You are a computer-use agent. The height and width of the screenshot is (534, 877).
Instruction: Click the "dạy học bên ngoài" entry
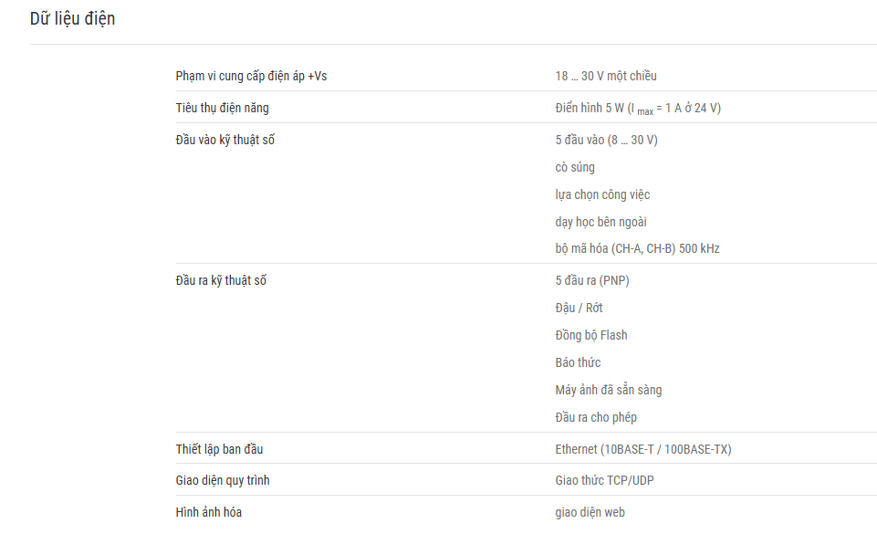point(600,222)
